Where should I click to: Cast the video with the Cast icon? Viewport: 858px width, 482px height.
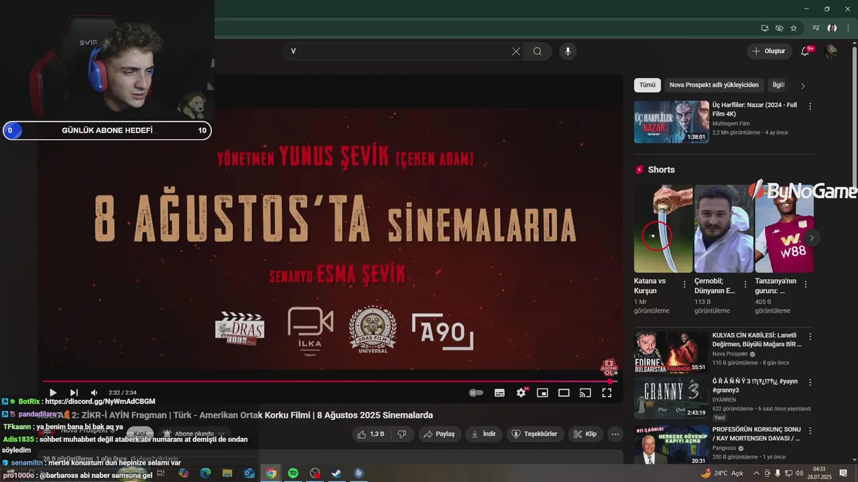click(x=585, y=393)
